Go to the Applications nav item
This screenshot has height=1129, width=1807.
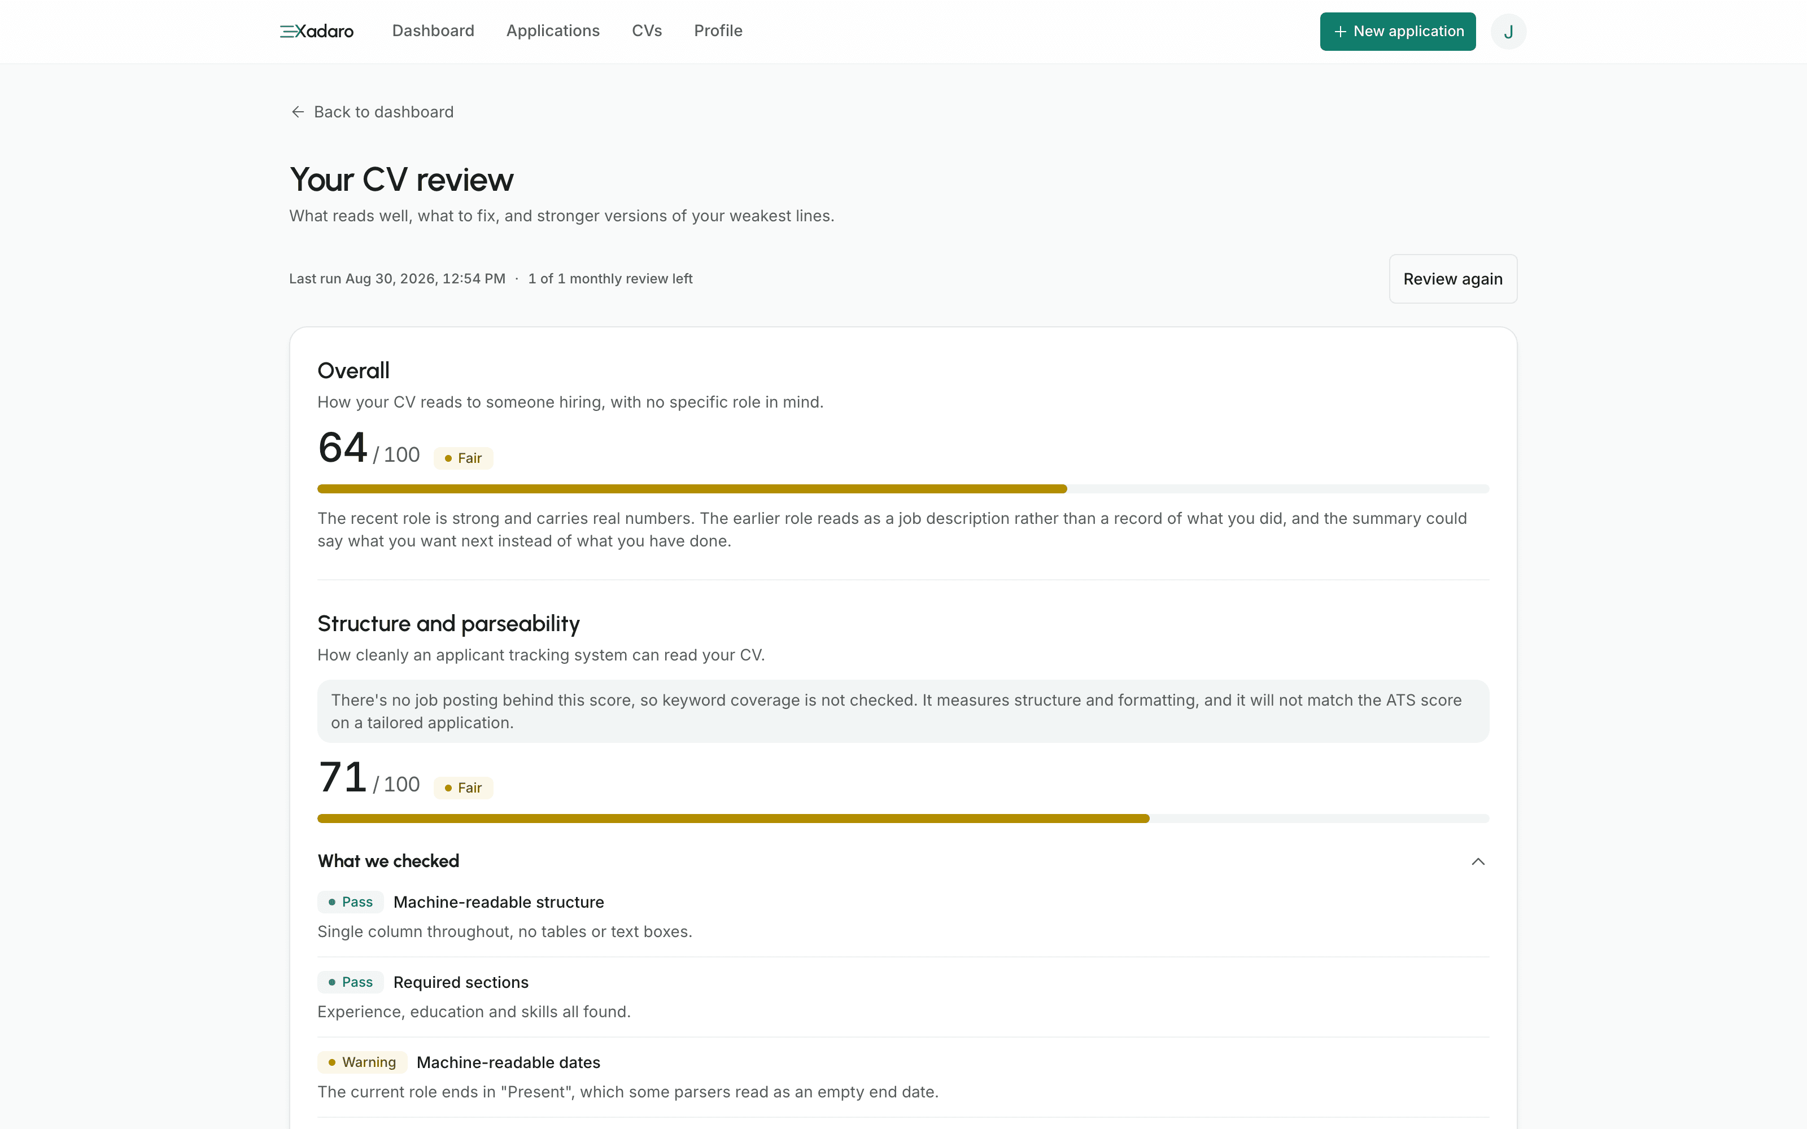pyautogui.click(x=553, y=30)
